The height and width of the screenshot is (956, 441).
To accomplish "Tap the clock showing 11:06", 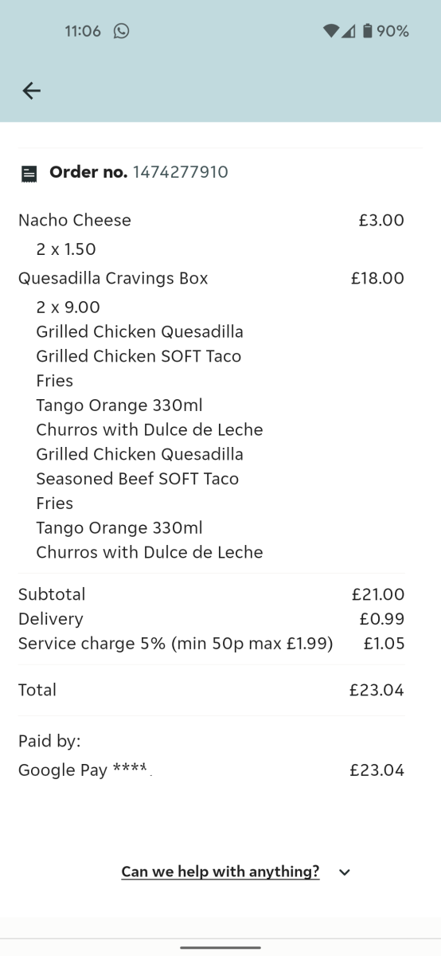I will pos(83,31).
